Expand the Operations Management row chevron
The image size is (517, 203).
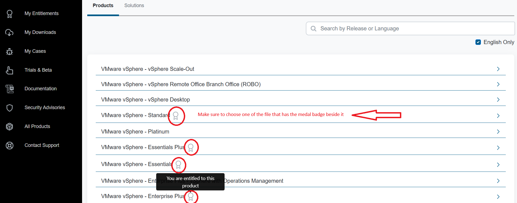498,181
